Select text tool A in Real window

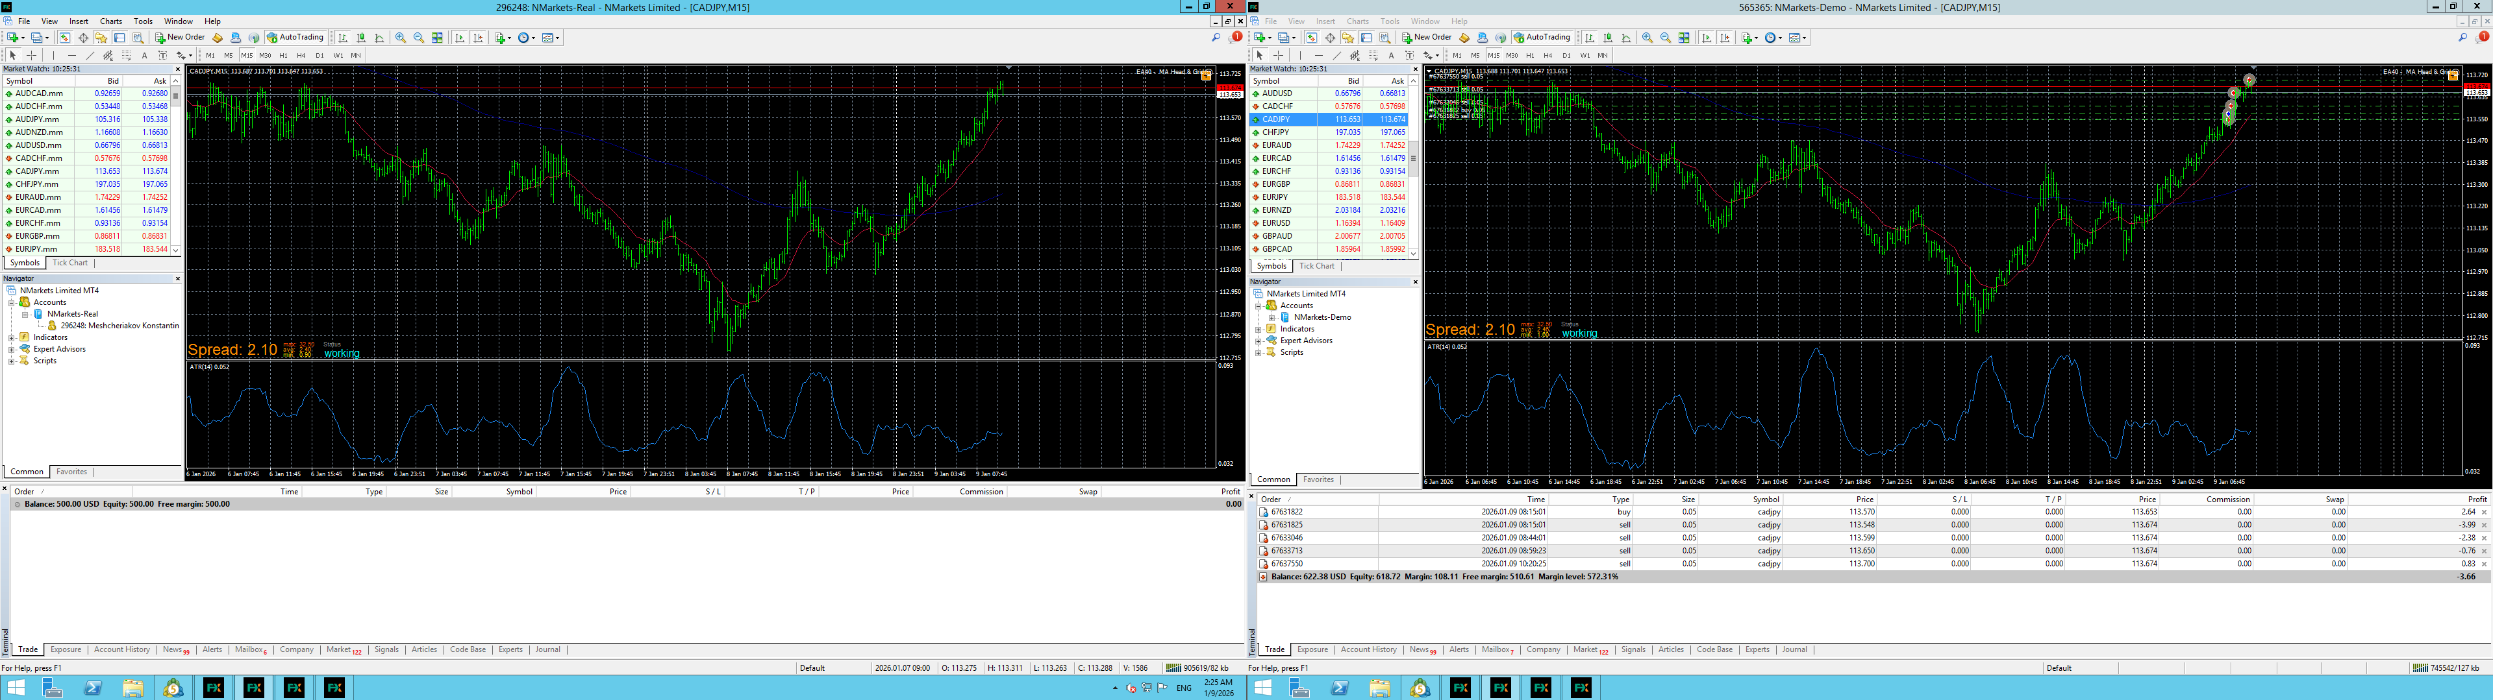click(x=144, y=55)
